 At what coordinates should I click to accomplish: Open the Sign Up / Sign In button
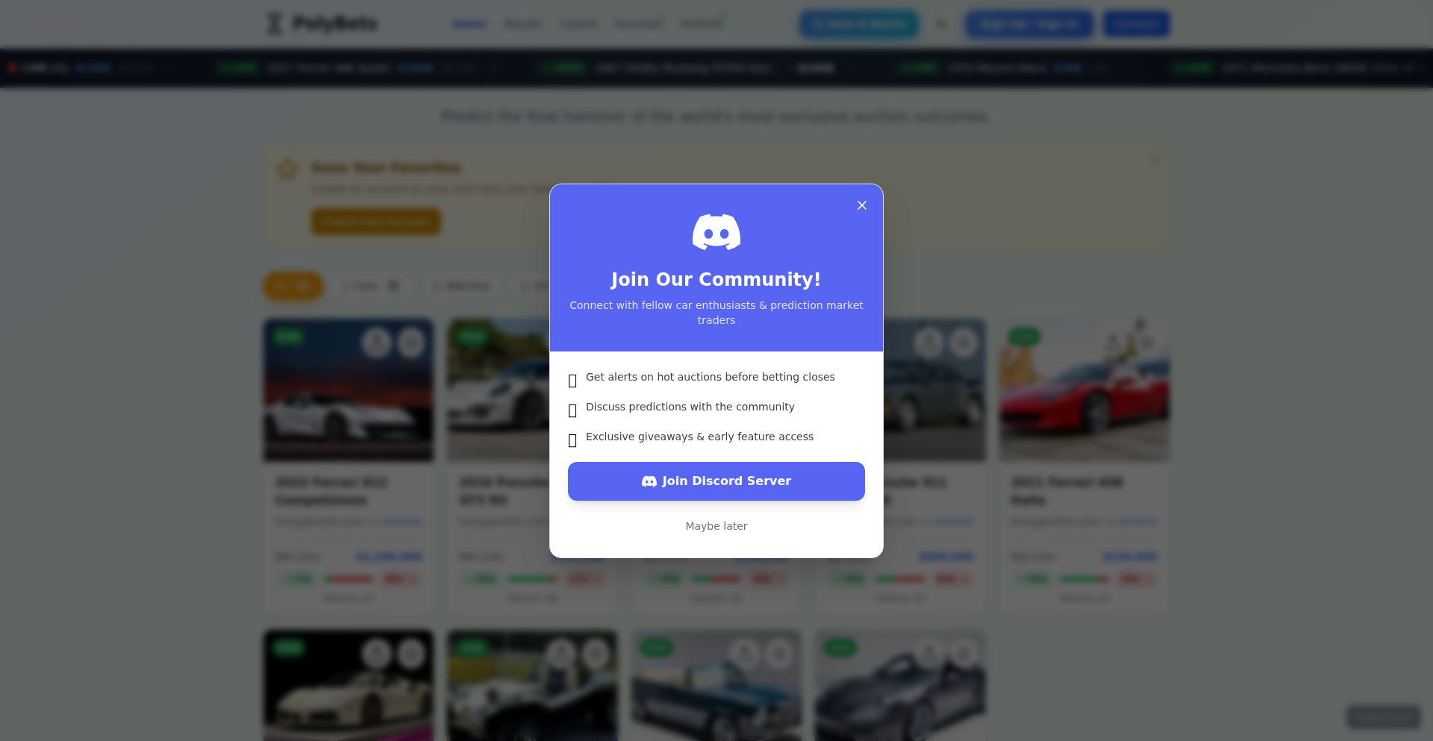(x=1029, y=24)
